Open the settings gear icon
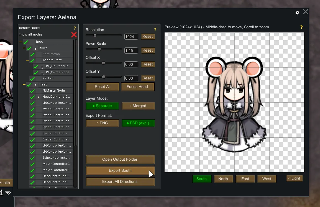Image resolution: width=320 pixels, height=207 pixels. click(x=297, y=13)
